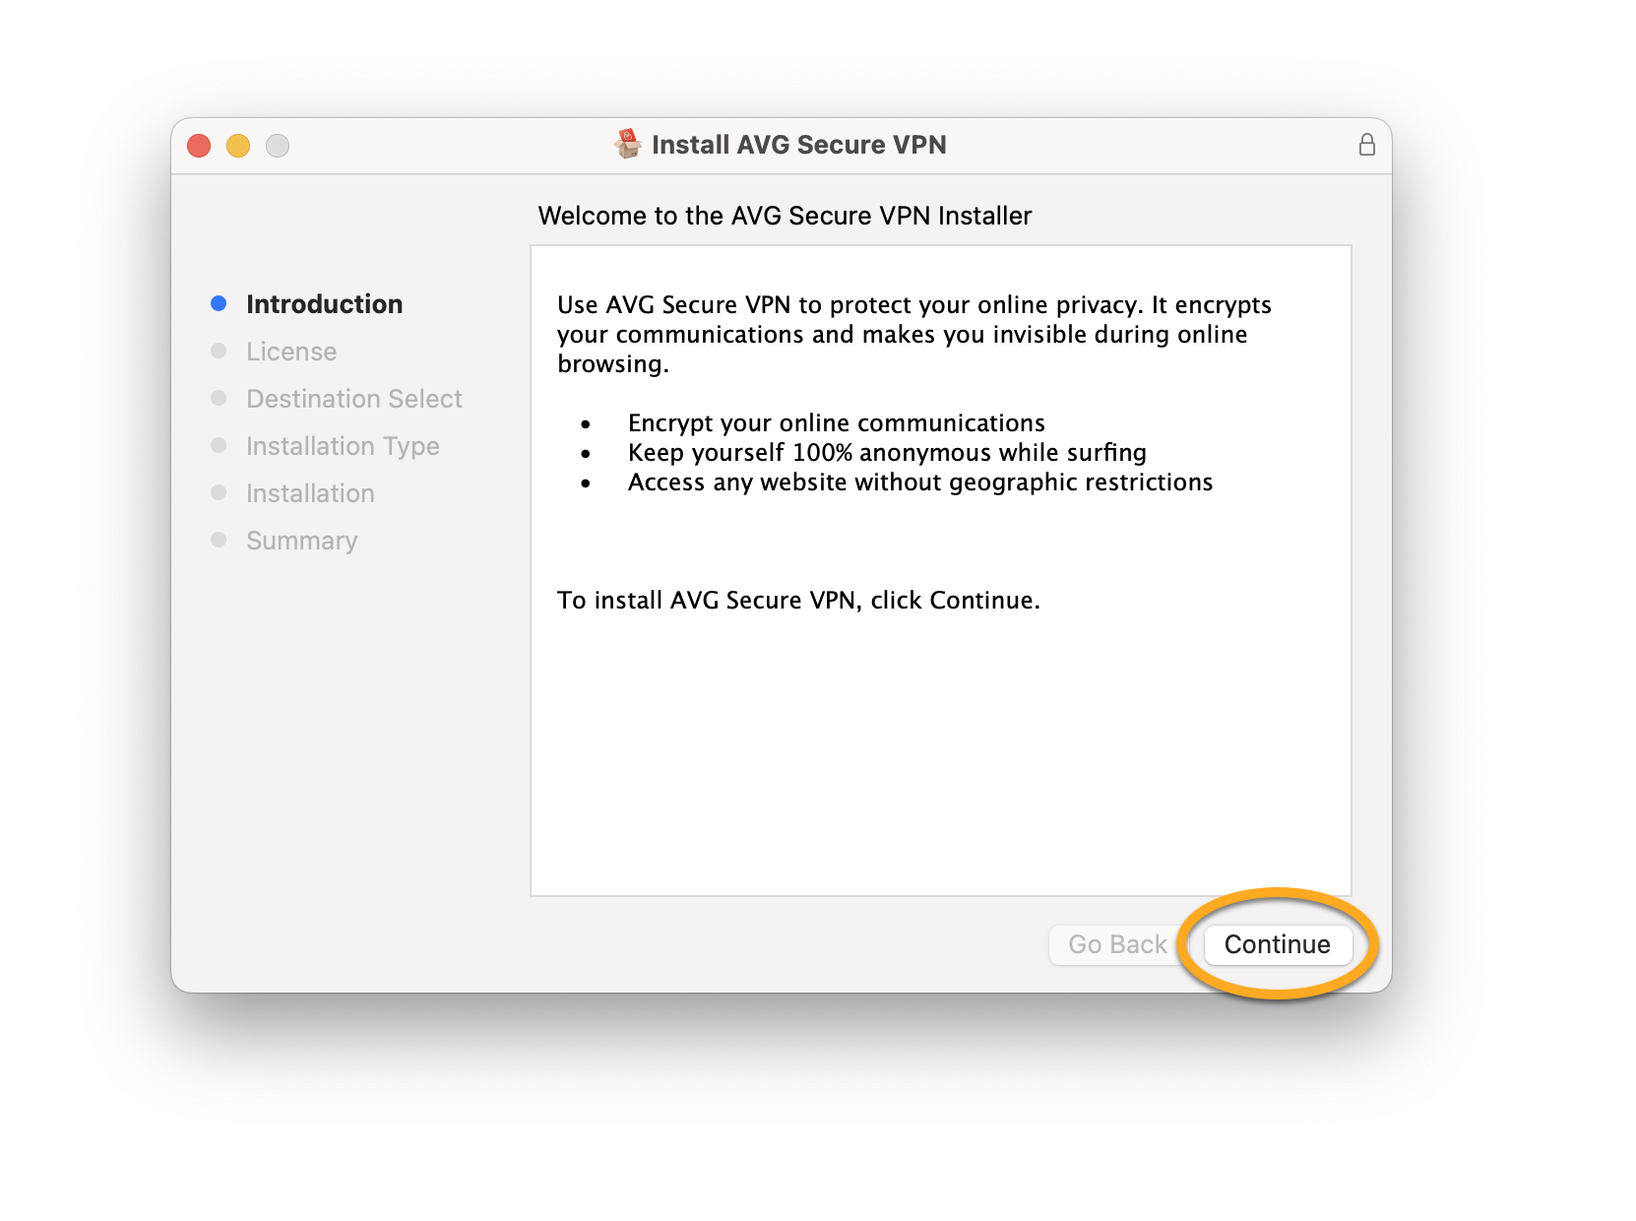
Task: Close the installer with the red button
Action: (199, 146)
